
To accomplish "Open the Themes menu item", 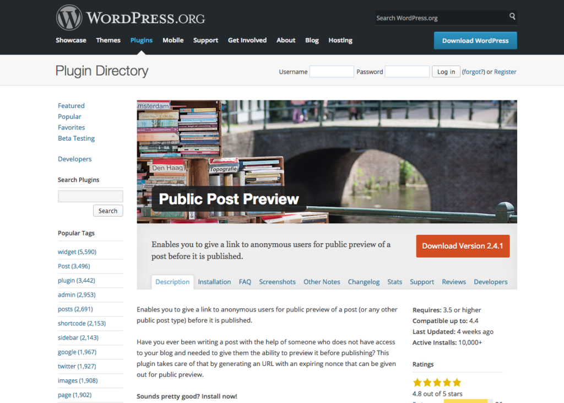I will pyautogui.click(x=108, y=40).
